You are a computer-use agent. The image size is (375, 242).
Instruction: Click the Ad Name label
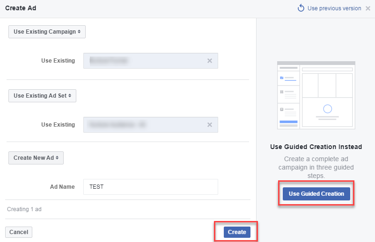pyautogui.click(x=62, y=187)
